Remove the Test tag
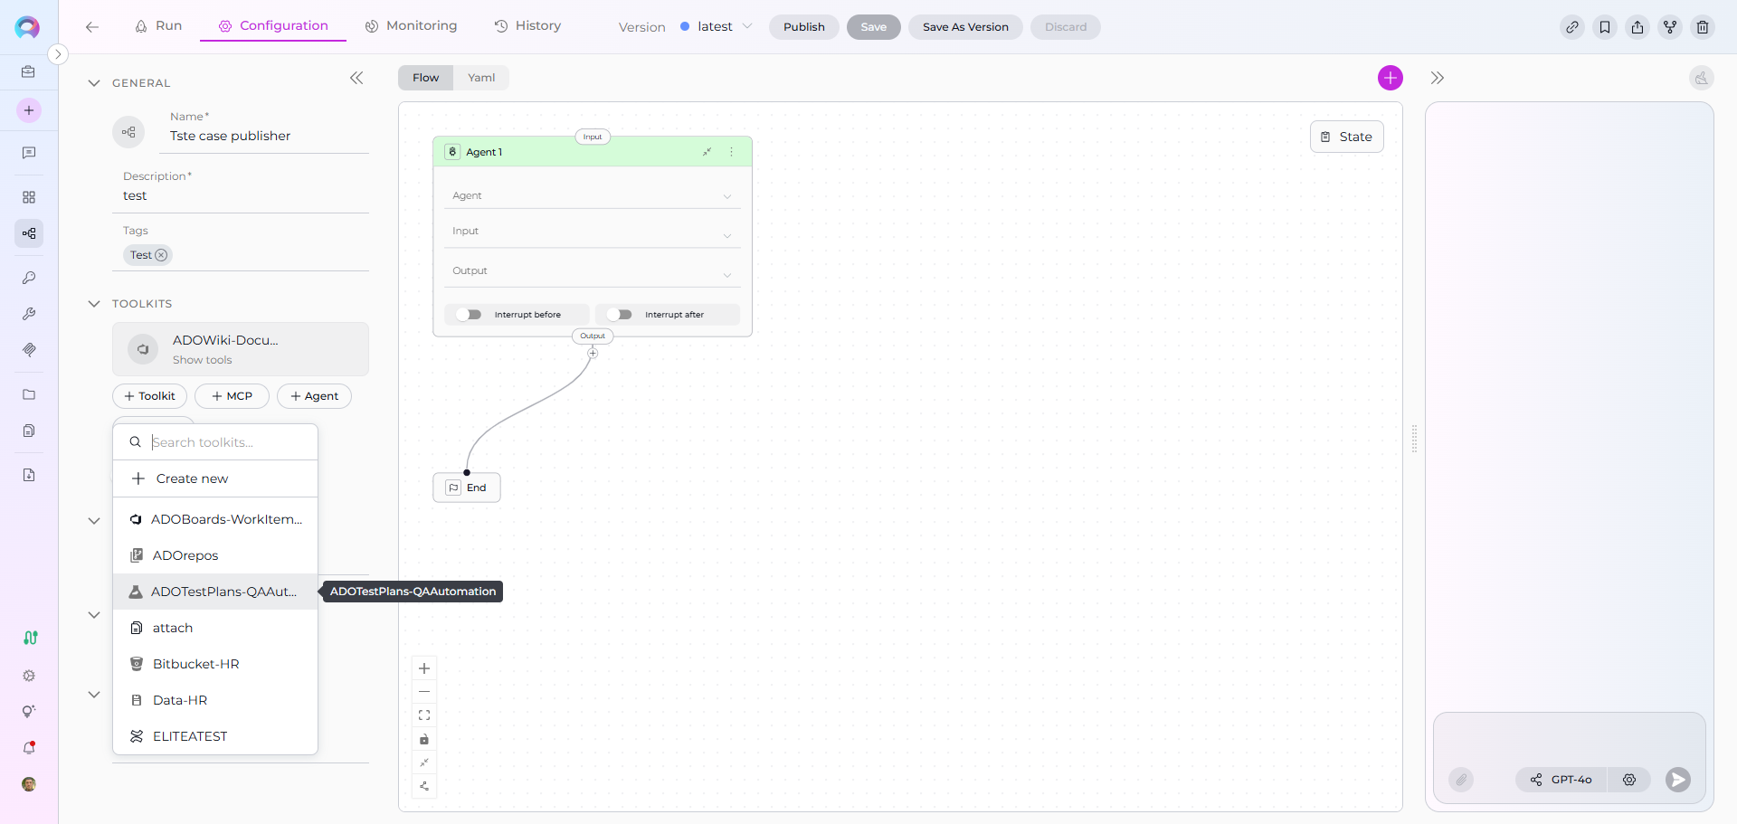Image resolution: width=1737 pixels, height=824 pixels. [x=161, y=255]
